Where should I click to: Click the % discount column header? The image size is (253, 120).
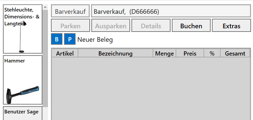(x=212, y=53)
